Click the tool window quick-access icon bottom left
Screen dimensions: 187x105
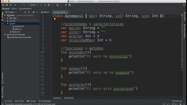(x=3, y=104)
